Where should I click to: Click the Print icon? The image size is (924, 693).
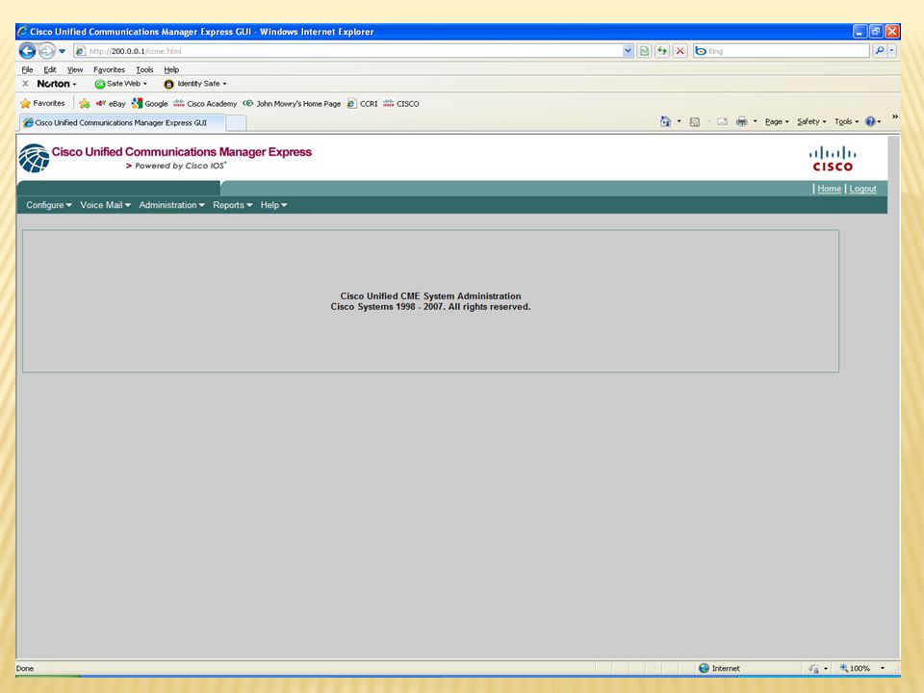coord(742,122)
